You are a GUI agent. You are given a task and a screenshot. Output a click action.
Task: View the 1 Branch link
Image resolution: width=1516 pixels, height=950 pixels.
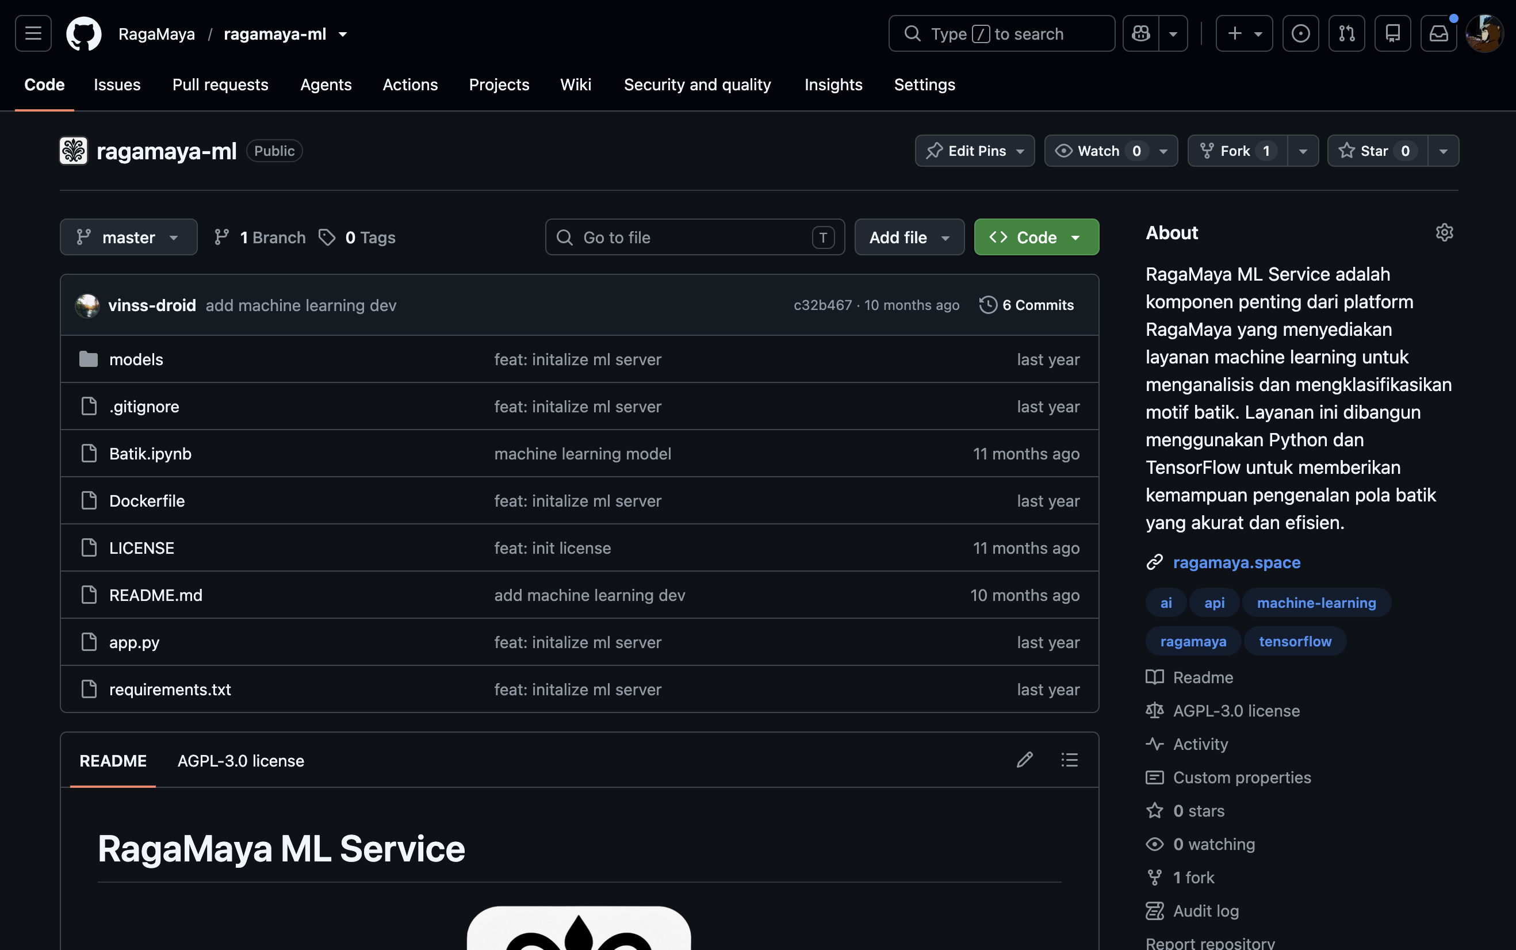(x=260, y=237)
